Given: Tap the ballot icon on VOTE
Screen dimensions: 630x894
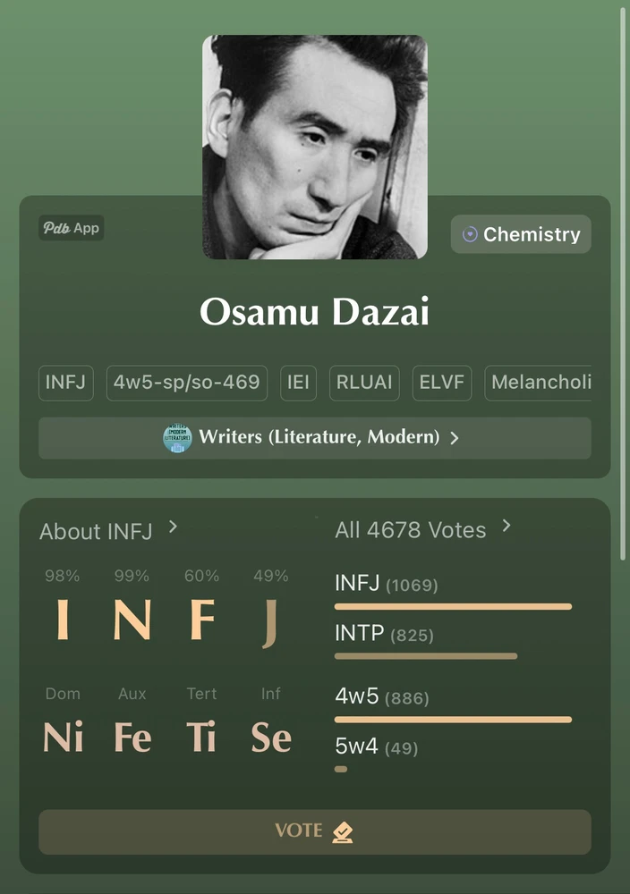Looking at the screenshot, I should coord(343,831).
